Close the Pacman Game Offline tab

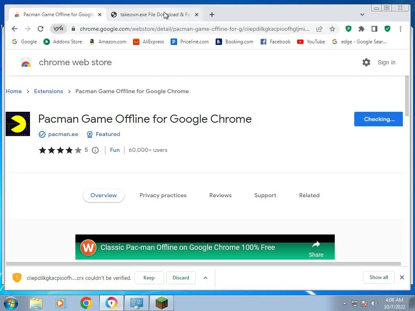100,15
